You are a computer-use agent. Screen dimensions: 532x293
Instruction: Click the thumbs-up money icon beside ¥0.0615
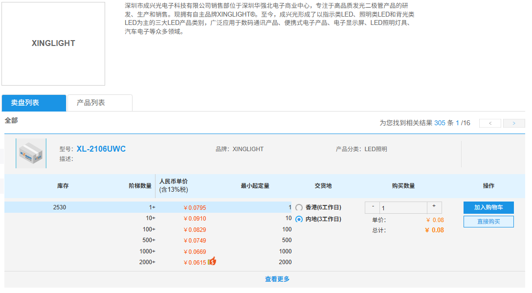(x=212, y=261)
